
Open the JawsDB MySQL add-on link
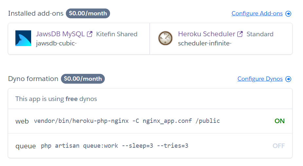(60, 34)
